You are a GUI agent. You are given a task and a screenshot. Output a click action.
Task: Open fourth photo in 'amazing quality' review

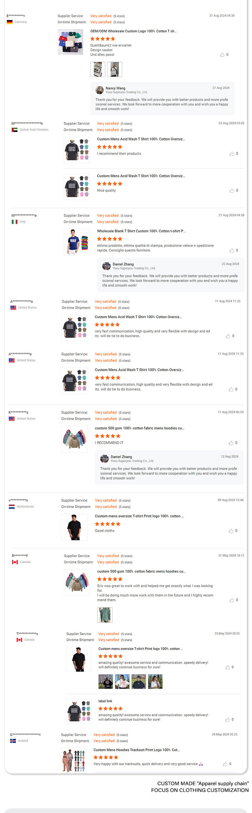click(x=155, y=682)
